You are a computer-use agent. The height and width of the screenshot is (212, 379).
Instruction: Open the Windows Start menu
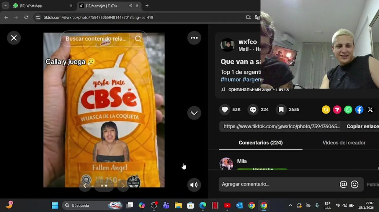click(x=55, y=206)
